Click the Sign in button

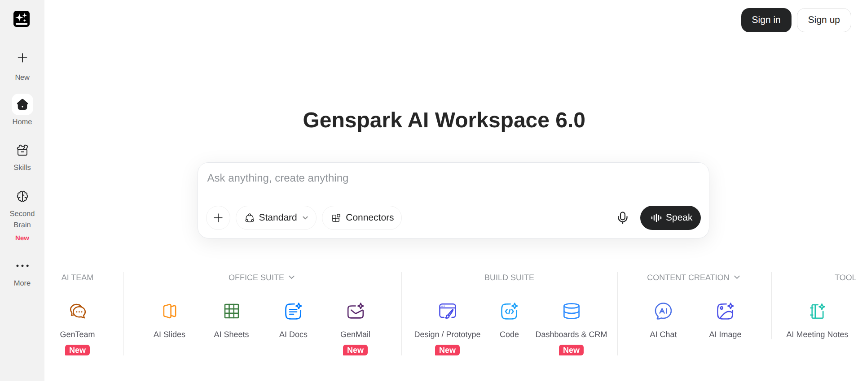(766, 20)
